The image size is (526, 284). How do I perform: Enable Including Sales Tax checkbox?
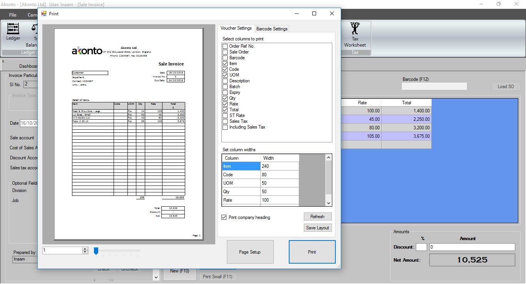click(x=225, y=127)
